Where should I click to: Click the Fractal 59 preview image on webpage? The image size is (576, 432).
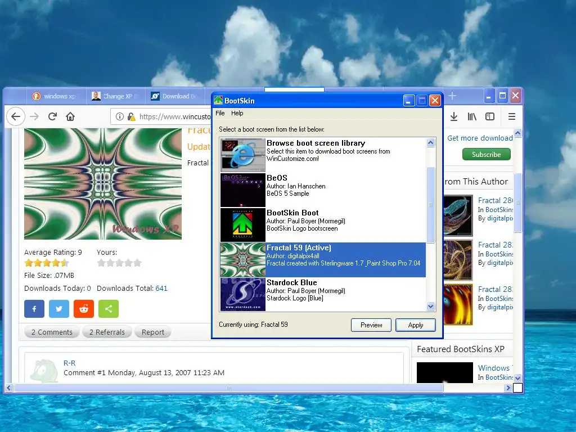pos(103,184)
